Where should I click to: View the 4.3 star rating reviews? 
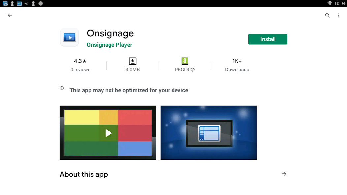[80, 65]
